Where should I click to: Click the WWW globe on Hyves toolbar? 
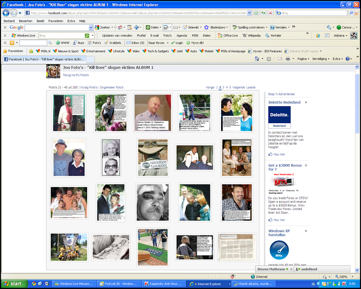[x=63, y=43]
